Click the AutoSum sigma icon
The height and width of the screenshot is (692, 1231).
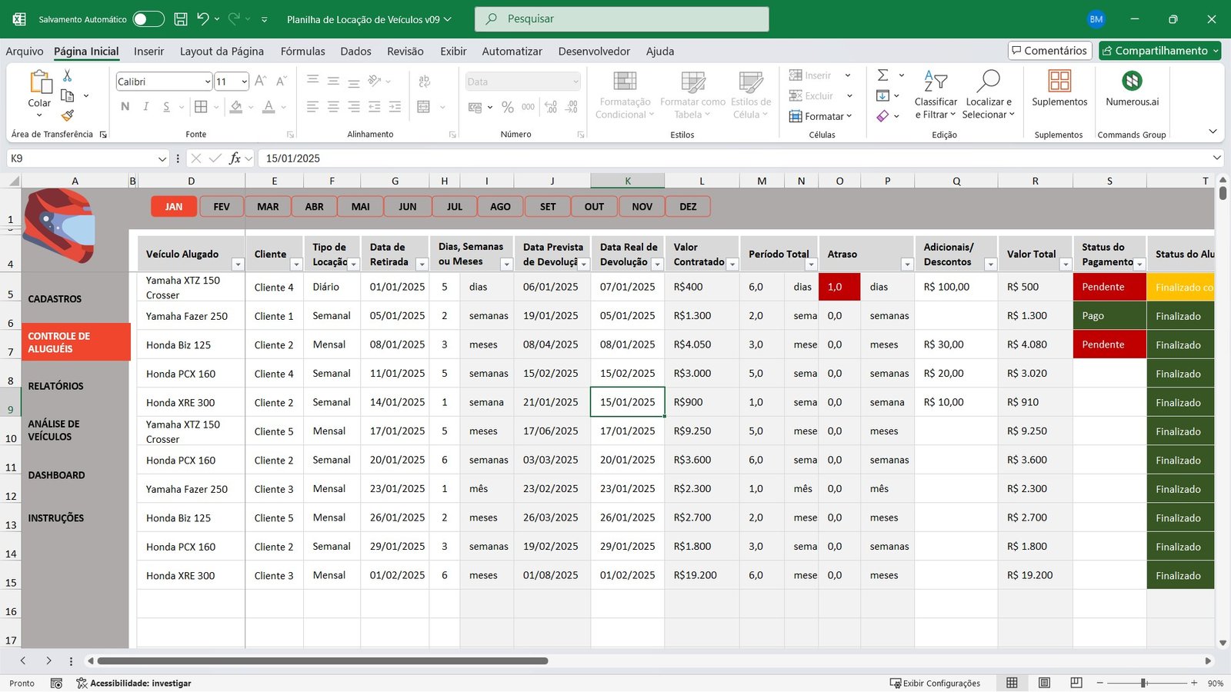coord(883,75)
